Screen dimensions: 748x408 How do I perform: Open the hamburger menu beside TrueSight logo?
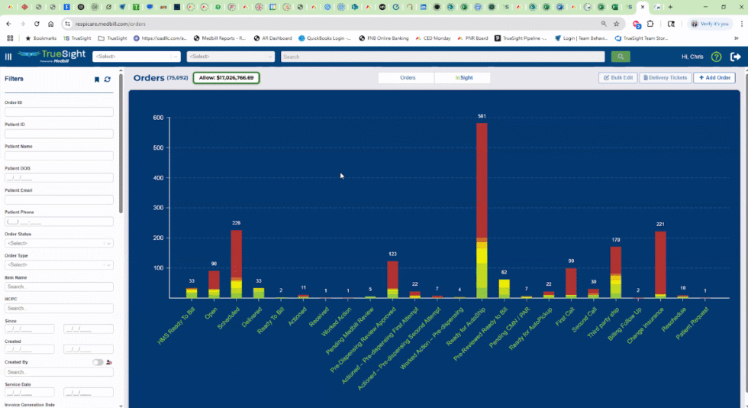click(8, 57)
